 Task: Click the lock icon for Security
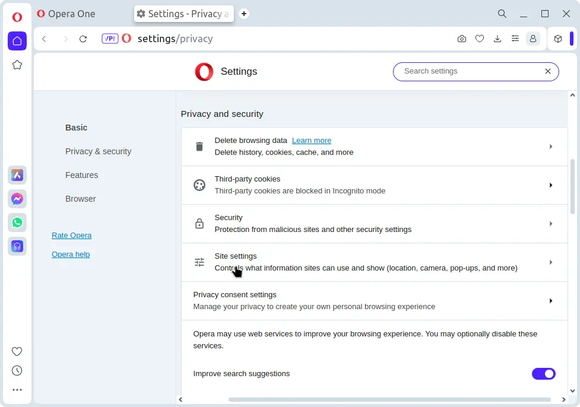pyautogui.click(x=199, y=224)
